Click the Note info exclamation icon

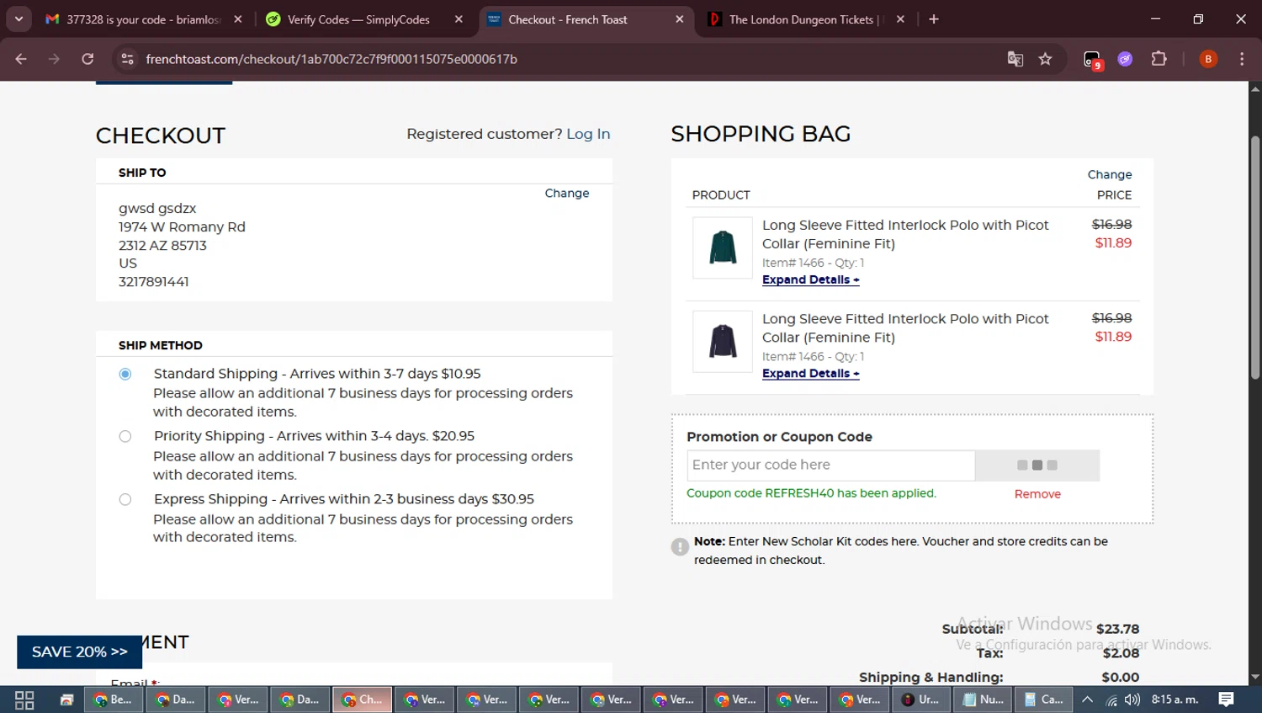(x=680, y=547)
